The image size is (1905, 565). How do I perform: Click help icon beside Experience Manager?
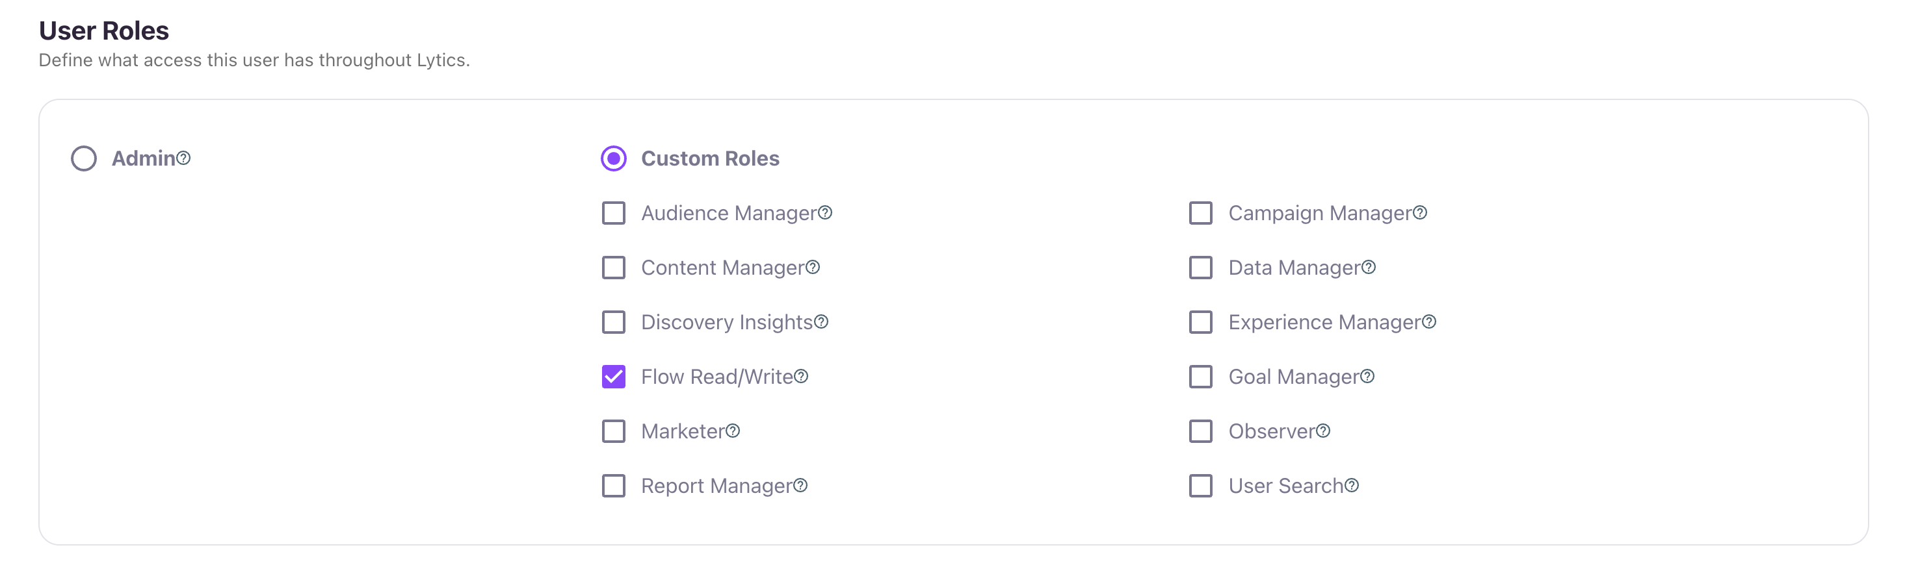pos(1430,321)
